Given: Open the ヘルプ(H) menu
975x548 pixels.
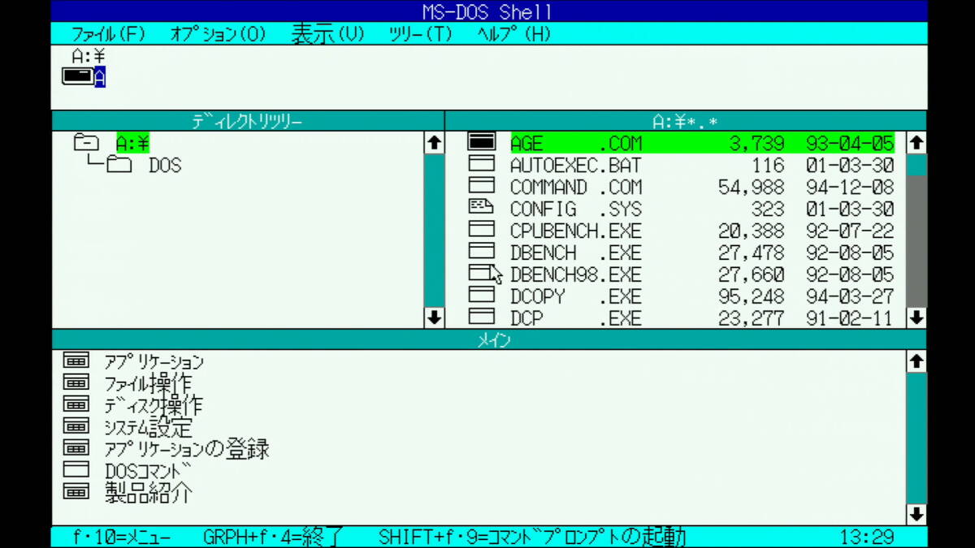Looking at the screenshot, I should pos(513,34).
